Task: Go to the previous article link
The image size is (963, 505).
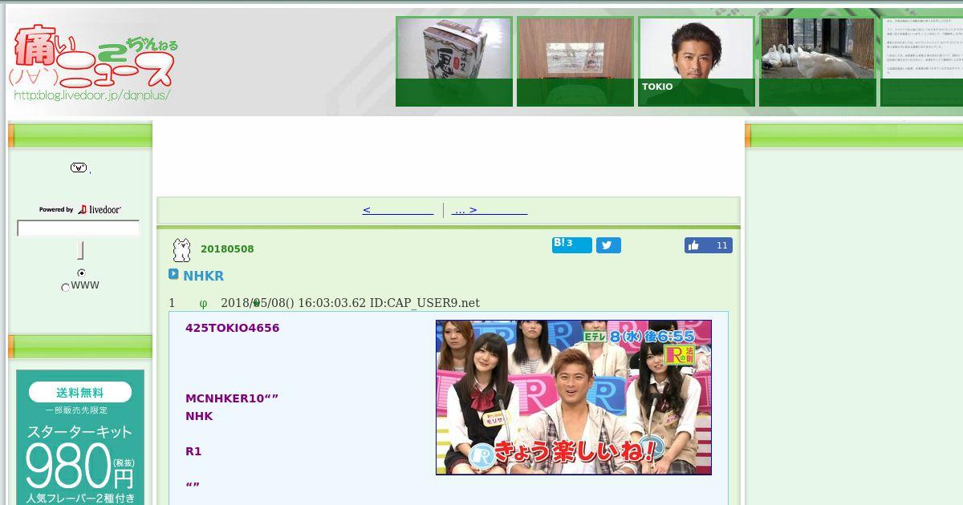Action: 398,210
